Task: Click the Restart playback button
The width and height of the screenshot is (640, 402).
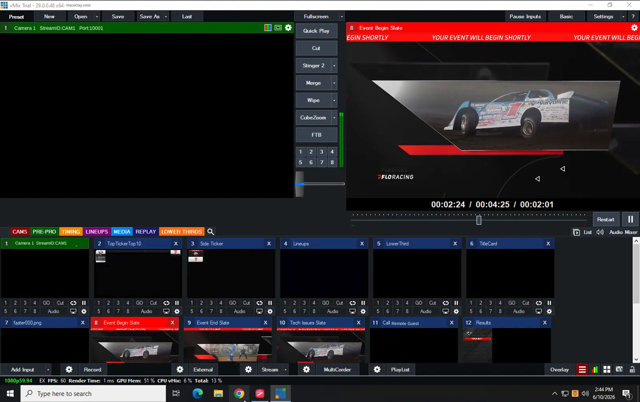Action: pyautogui.click(x=606, y=219)
